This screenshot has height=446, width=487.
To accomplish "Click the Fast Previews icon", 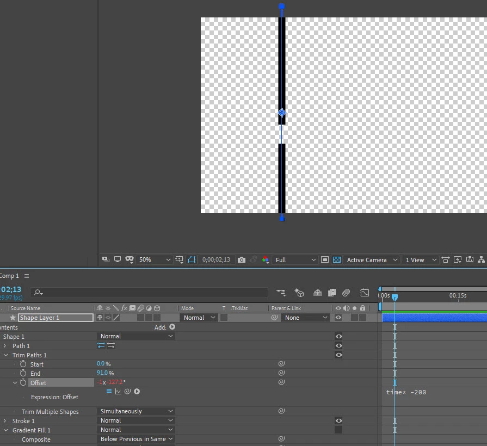I will 458,260.
